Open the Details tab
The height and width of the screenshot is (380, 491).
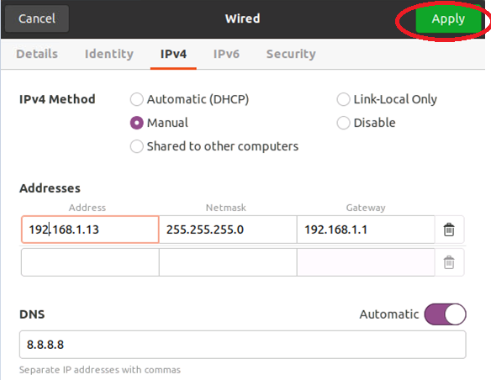[x=37, y=54]
